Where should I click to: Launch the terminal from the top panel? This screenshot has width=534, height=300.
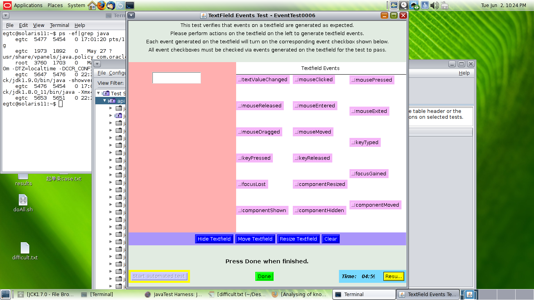(130, 5)
